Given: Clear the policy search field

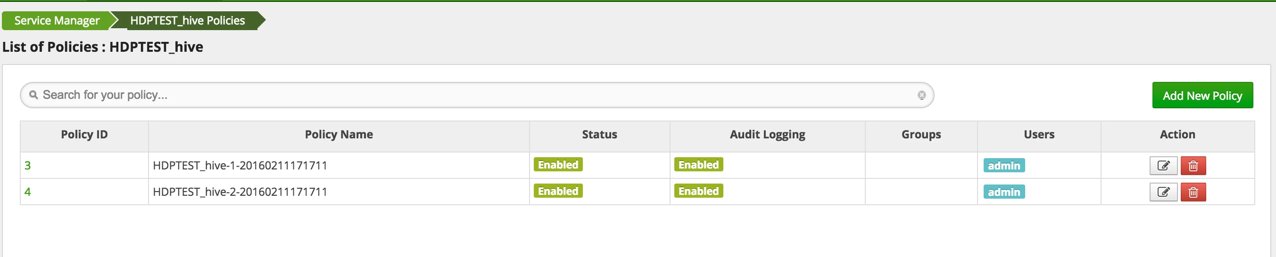Looking at the screenshot, I should tap(921, 95).
